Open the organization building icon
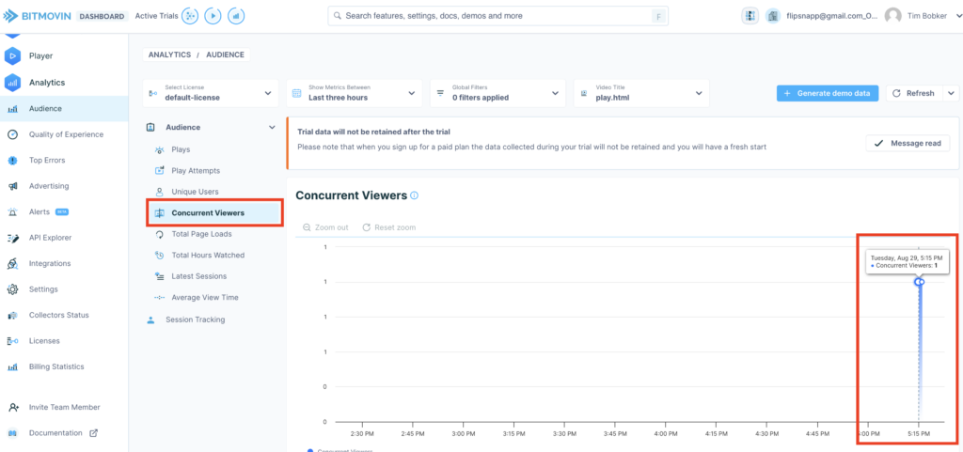This screenshot has height=452, width=963. pyautogui.click(x=773, y=16)
